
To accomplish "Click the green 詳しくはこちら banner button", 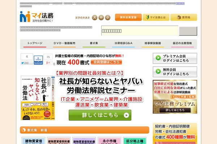I will (100, 115).
